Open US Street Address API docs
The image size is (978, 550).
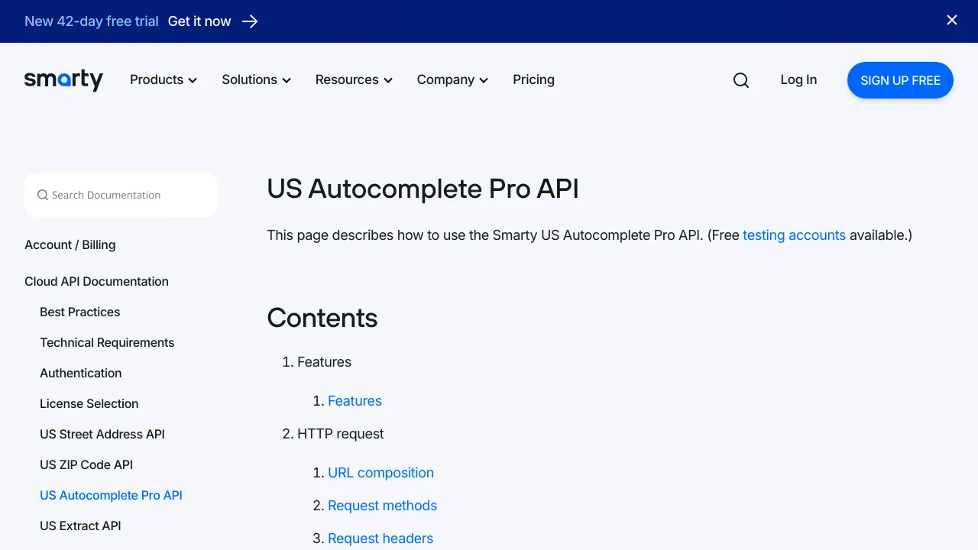pyautogui.click(x=102, y=434)
